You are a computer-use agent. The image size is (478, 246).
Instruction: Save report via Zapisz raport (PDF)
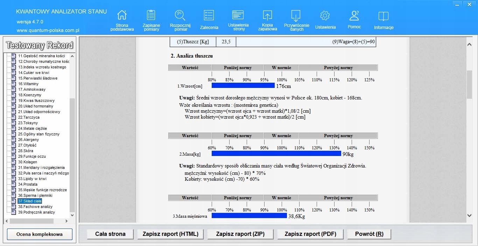[310, 234]
